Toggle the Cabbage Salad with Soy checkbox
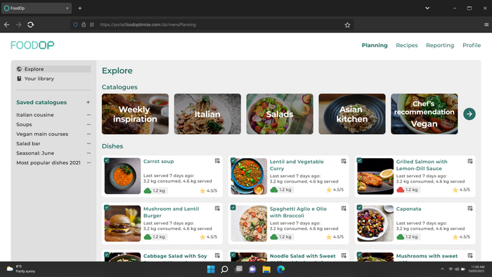The height and width of the screenshot is (277, 492). tap(107, 255)
